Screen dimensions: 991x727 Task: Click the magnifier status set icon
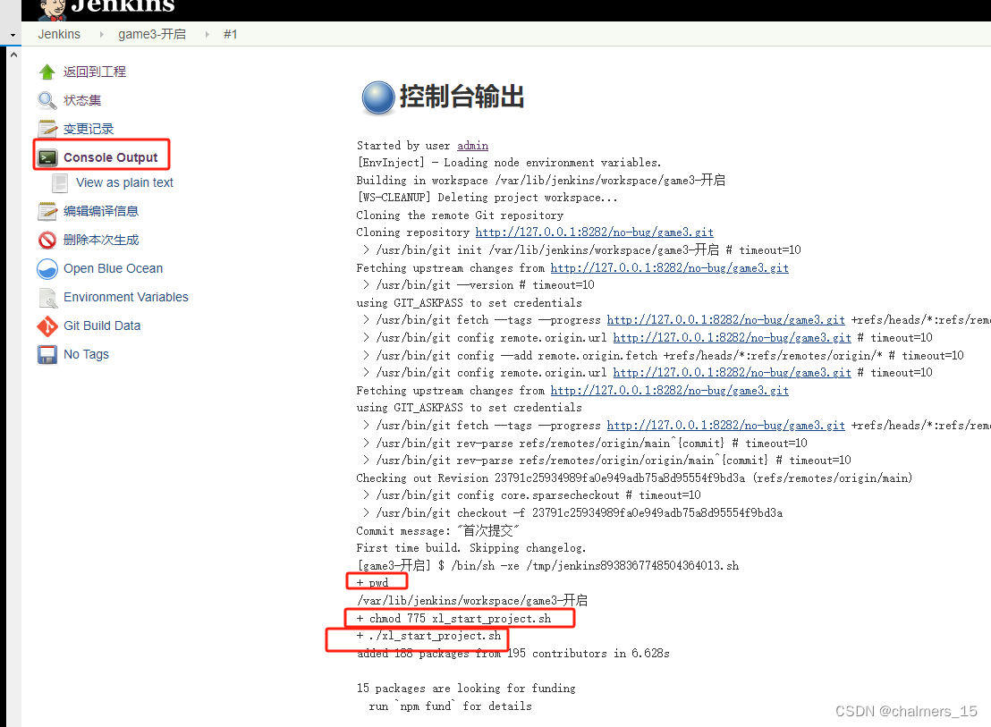(x=47, y=100)
